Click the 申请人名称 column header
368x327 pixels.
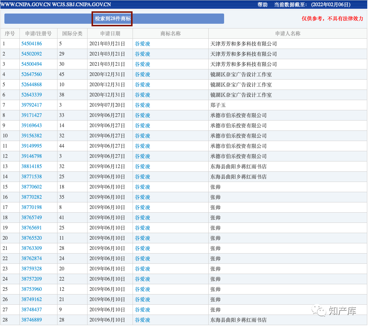288,34
